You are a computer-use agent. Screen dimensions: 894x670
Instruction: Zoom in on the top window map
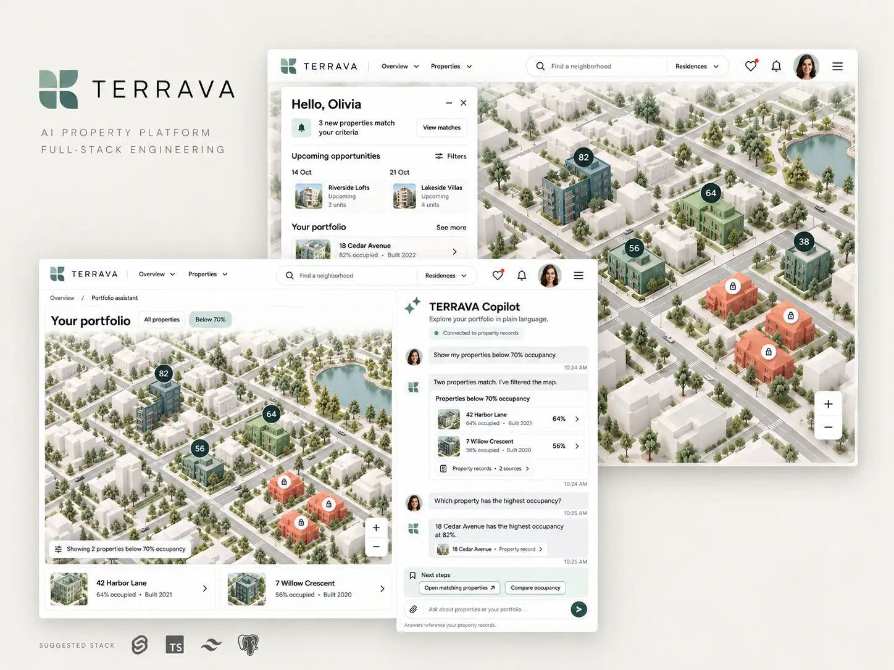tap(829, 404)
